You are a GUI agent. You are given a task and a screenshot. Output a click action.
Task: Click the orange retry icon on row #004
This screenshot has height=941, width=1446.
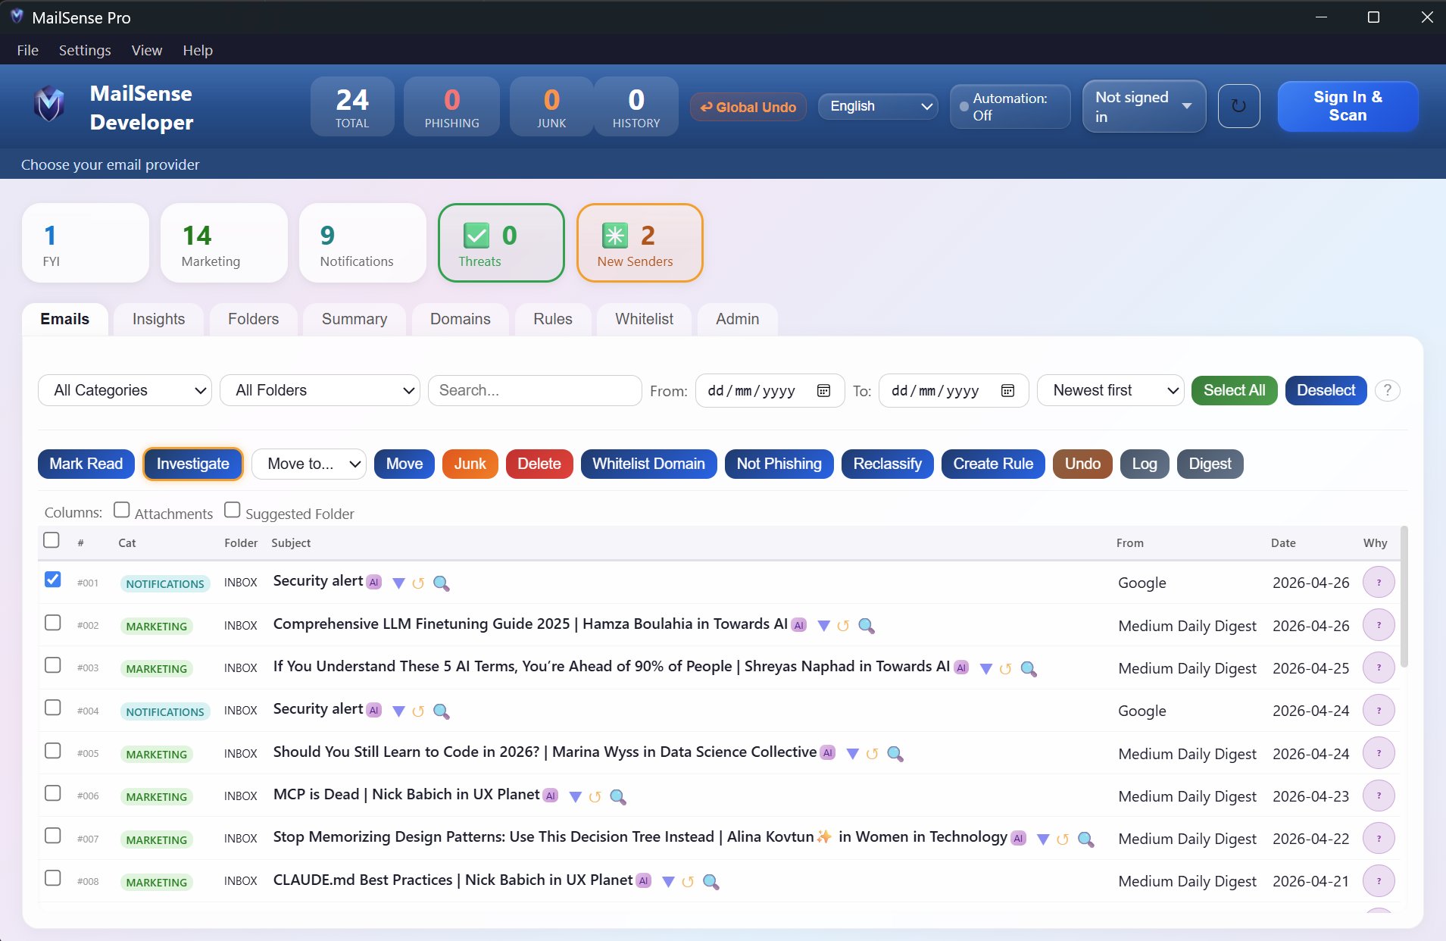coord(418,711)
